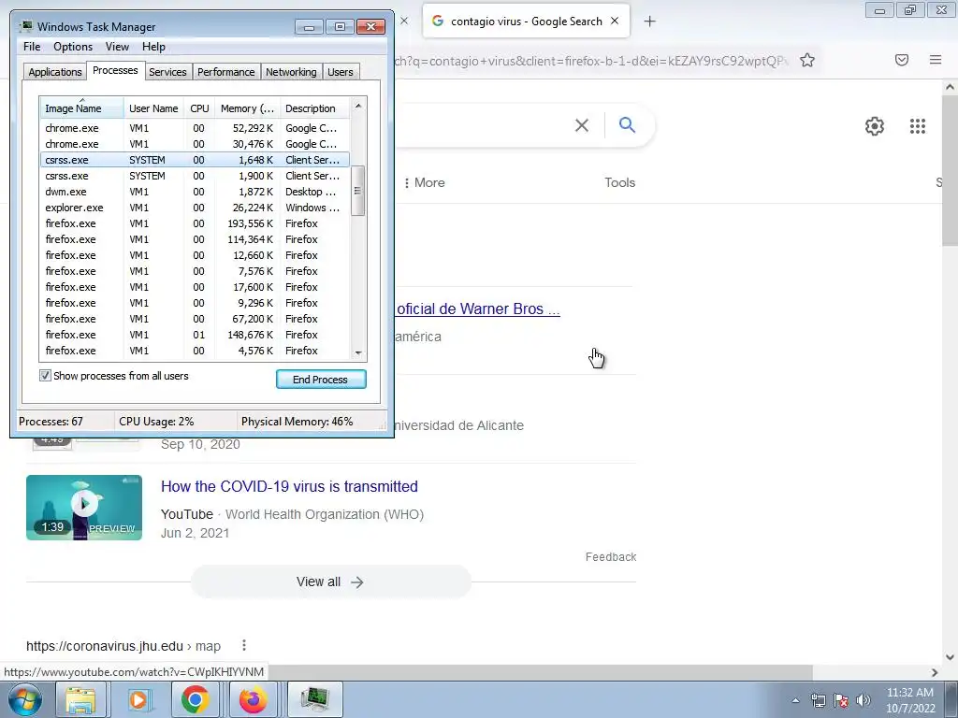The image size is (958, 718).
Task: Sort processes by User Name column
Action: click(x=154, y=108)
